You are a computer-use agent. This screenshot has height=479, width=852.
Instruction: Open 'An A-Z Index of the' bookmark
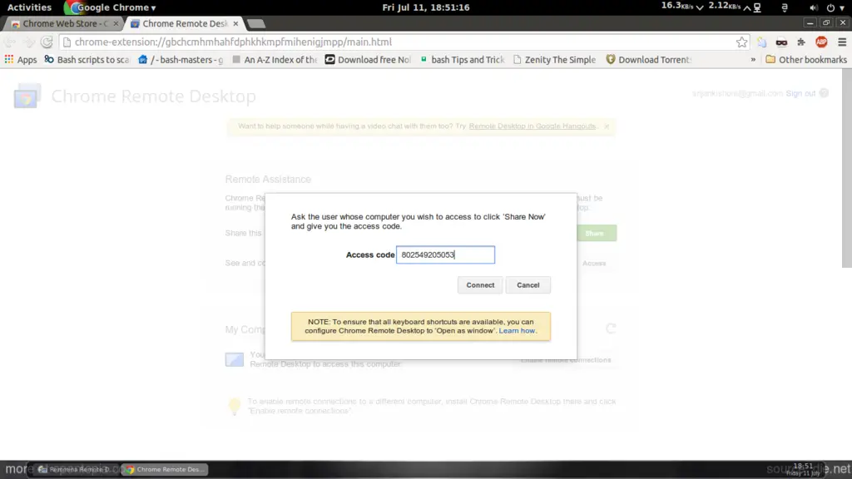click(275, 60)
